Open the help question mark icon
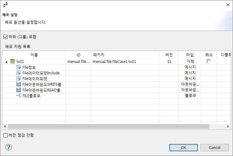 click(9, 147)
